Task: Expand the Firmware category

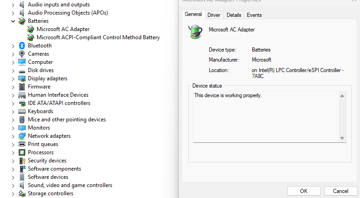Action: click(13, 87)
